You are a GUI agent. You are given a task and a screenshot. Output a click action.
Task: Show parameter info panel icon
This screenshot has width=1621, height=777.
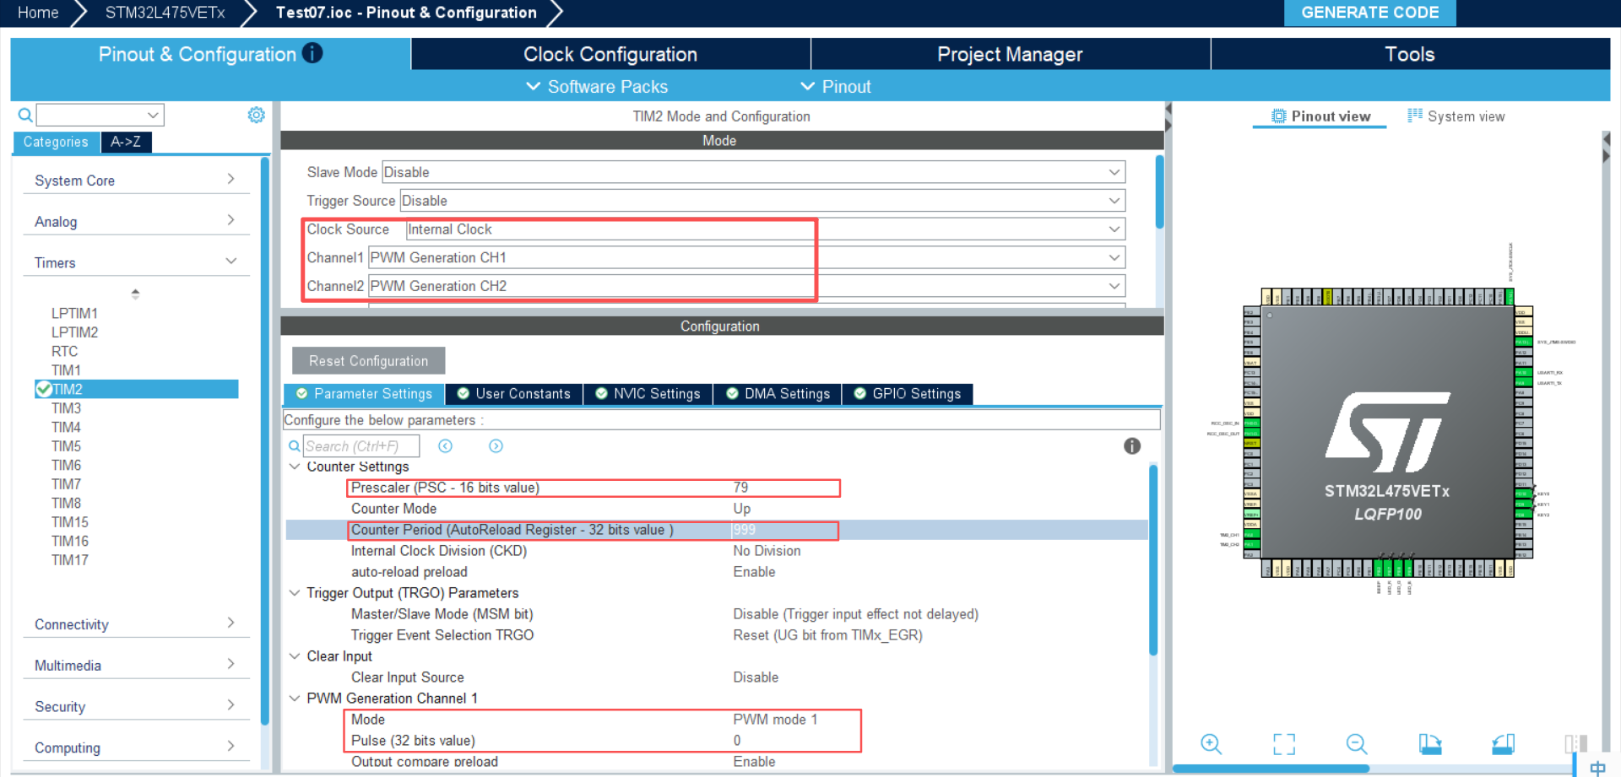click(x=1132, y=446)
